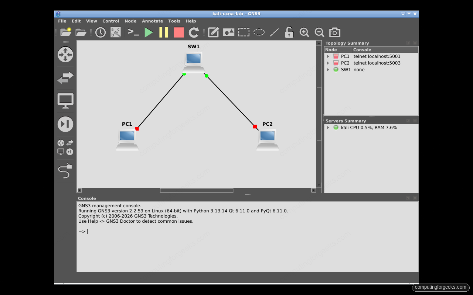This screenshot has height=295, width=473.
Task: Float the Console panel
Action: (408, 198)
